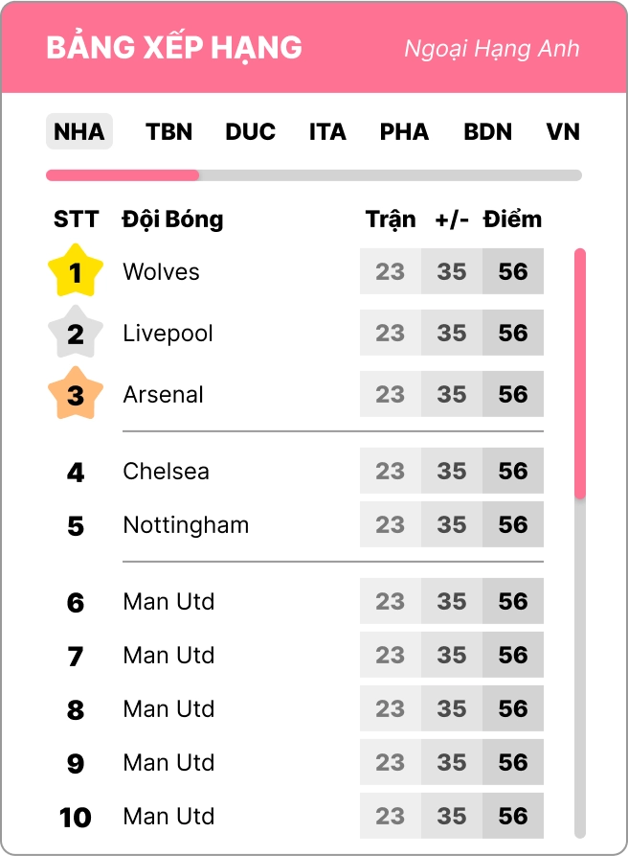Select the PHA league tab

click(x=404, y=131)
